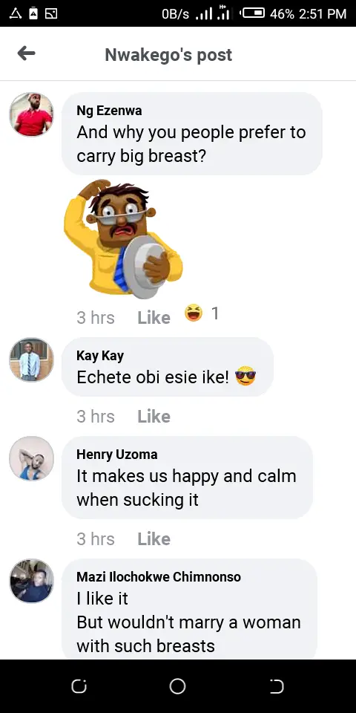This screenshot has height=713, width=356.
Task: Tap the battery indicator in status bar
Action: 253,13
